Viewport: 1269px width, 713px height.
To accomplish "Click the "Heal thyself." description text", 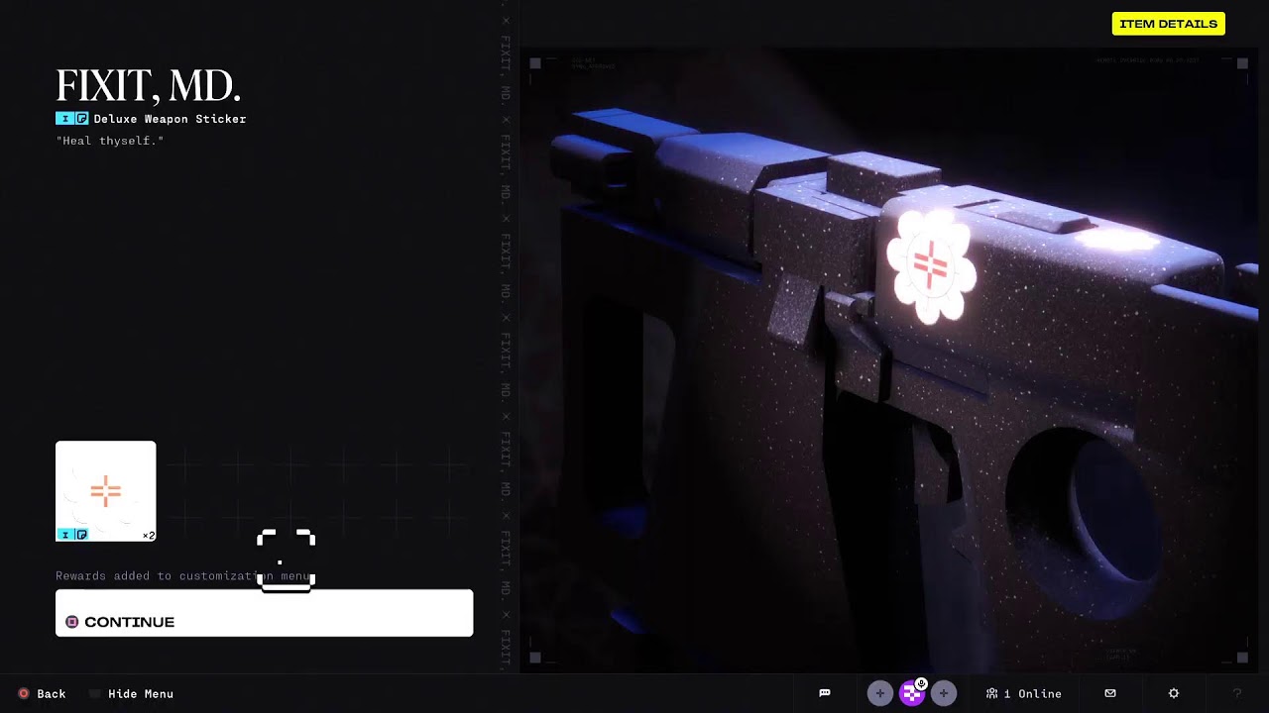I will click(110, 142).
